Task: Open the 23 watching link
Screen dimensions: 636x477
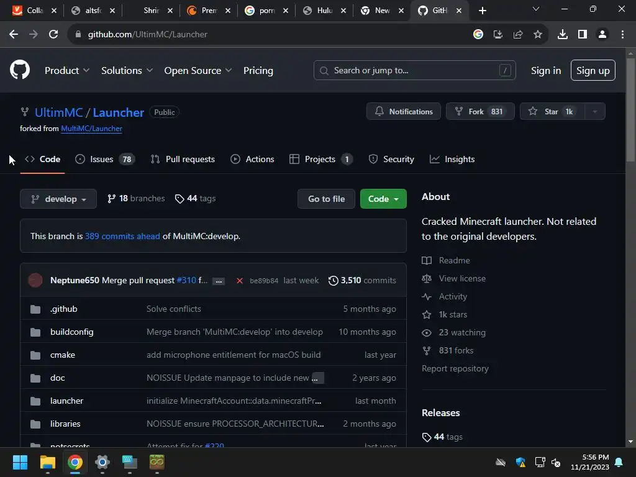Action: pos(454,333)
